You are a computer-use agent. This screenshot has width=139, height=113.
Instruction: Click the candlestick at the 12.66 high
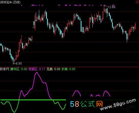[104, 8]
